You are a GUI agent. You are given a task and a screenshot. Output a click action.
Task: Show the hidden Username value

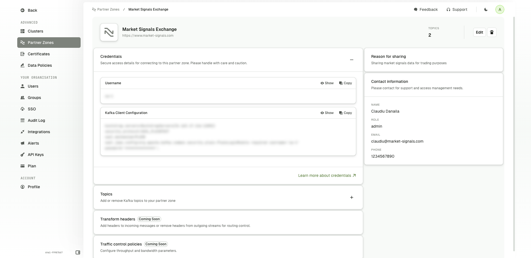coord(327,83)
